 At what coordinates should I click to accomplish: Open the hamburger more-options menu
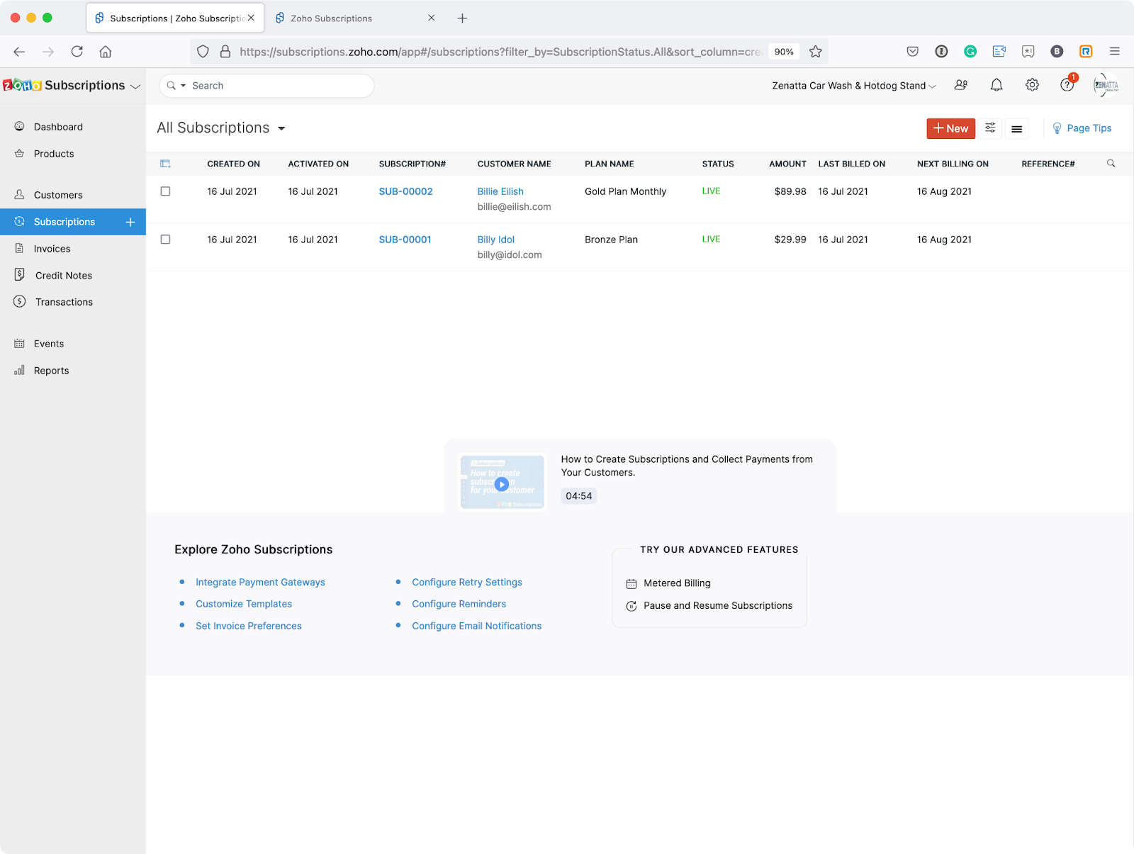[x=1016, y=128]
